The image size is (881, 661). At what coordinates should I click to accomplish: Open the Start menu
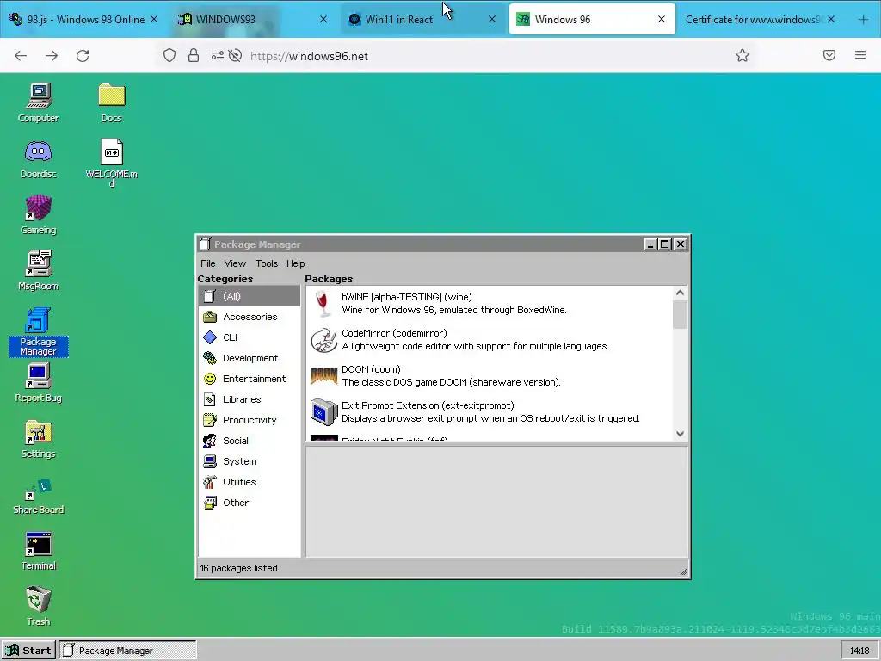pyautogui.click(x=28, y=651)
